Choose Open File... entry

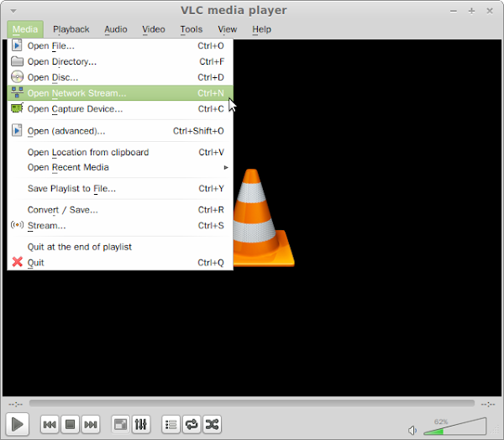(x=120, y=45)
